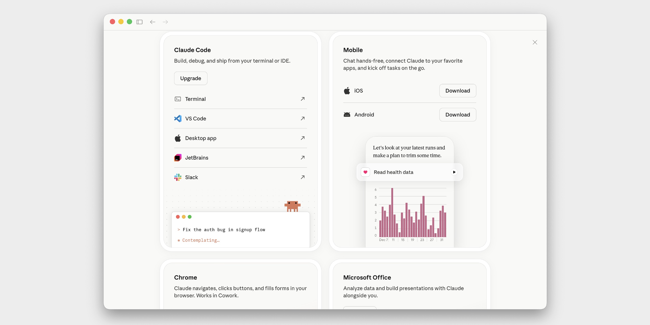
Task: Open the JetBrains external link arrow
Action: point(302,158)
